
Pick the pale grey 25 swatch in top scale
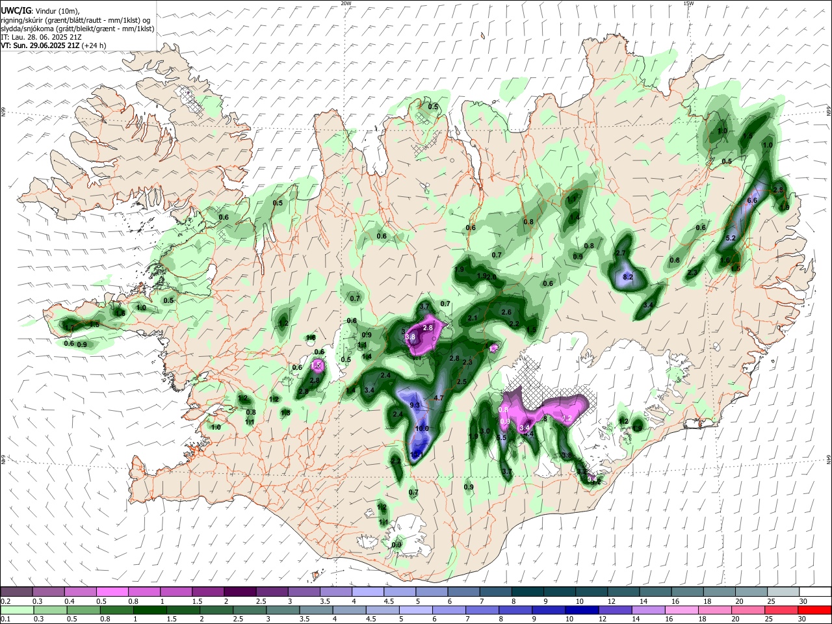coord(783,591)
